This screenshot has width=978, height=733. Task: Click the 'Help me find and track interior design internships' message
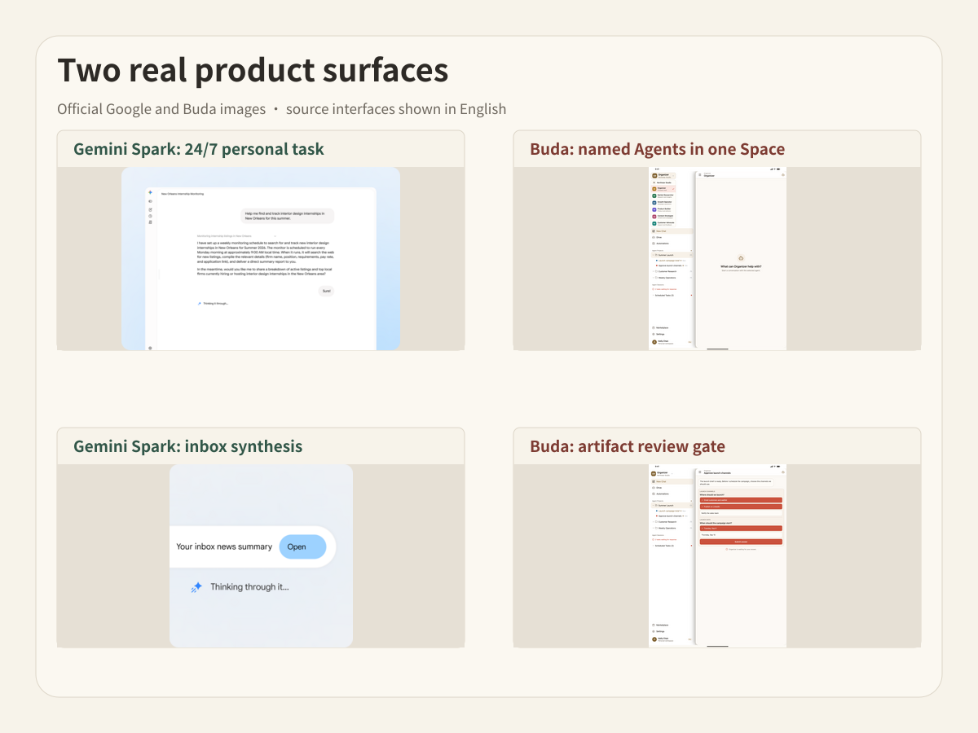[288, 216]
